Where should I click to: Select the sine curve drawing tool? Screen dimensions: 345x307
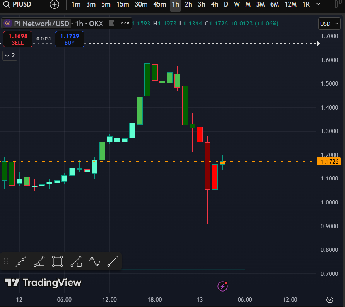[95, 261]
